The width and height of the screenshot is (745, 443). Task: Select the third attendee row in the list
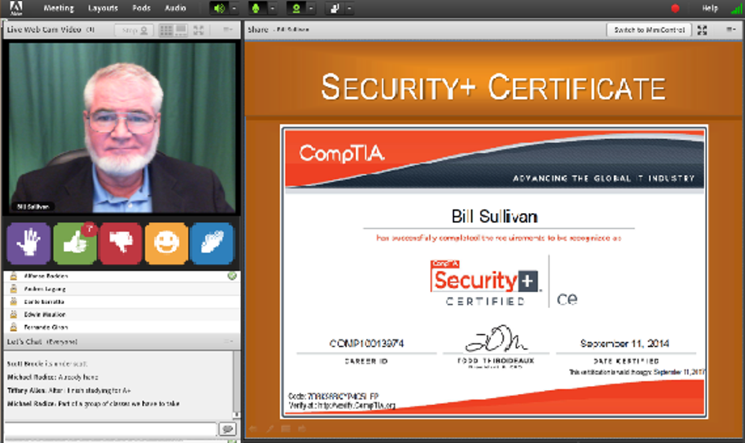pyautogui.click(x=122, y=302)
